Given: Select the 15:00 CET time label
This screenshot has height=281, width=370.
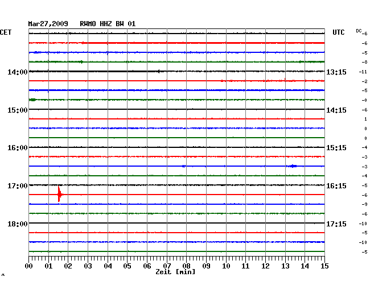Looking at the screenshot, I should [18, 110].
